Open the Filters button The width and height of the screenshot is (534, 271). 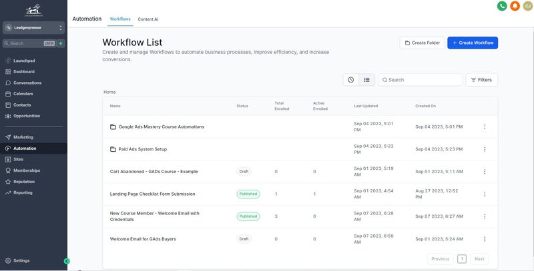tap(481, 80)
